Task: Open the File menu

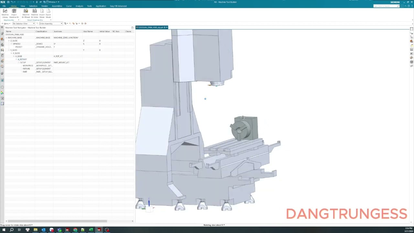Action: pyautogui.click(x=4, y=6)
